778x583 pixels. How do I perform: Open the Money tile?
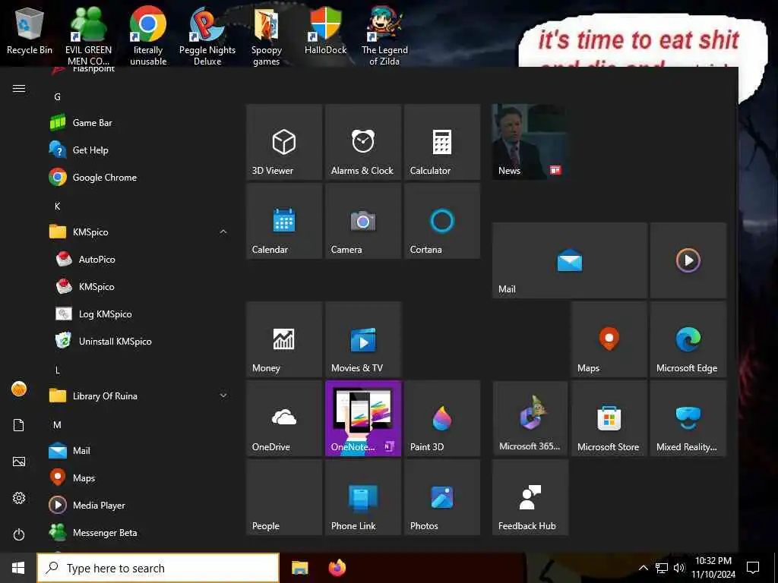[284, 339]
